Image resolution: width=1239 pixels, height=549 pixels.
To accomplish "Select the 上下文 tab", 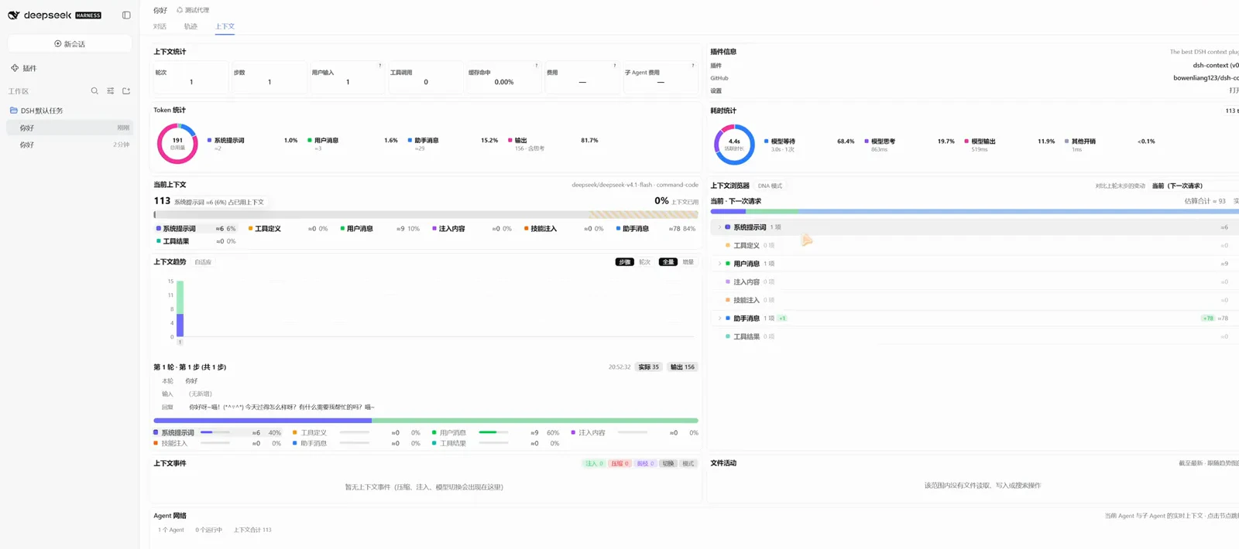I will click(x=225, y=26).
